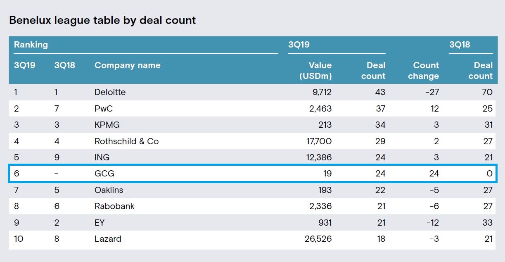Screen dimensions: 505x262
Task: Click the table title "Benelux league table by deal count"
Action: pyautogui.click(x=102, y=20)
